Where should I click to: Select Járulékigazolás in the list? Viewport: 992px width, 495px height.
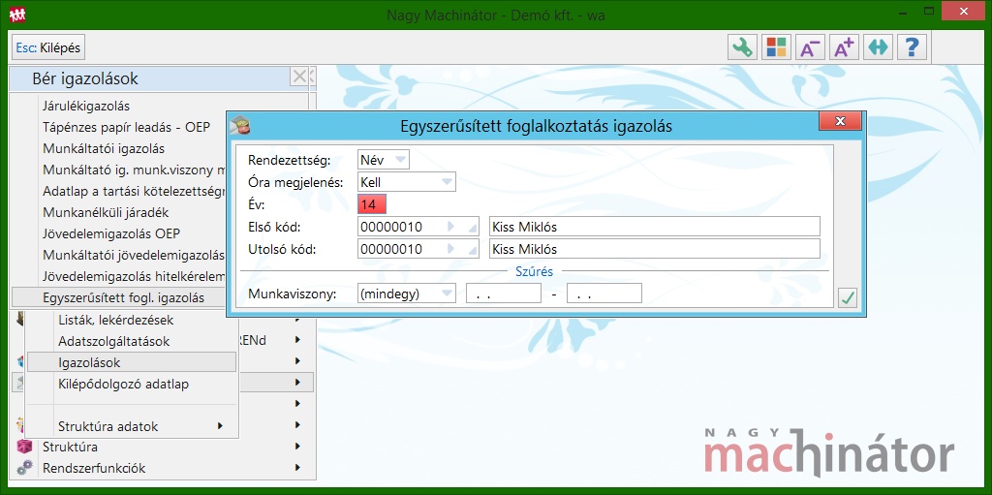[x=86, y=107]
